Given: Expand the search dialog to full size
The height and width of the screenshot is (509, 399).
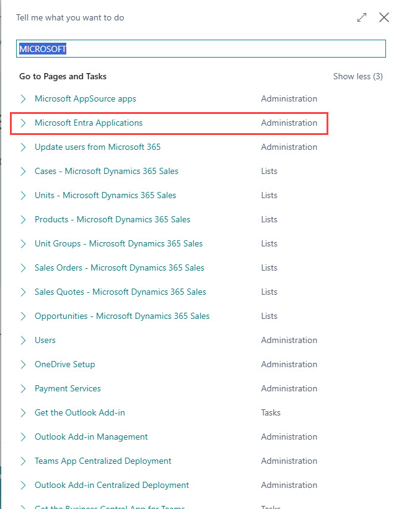Looking at the screenshot, I should (x=362, y=18).
